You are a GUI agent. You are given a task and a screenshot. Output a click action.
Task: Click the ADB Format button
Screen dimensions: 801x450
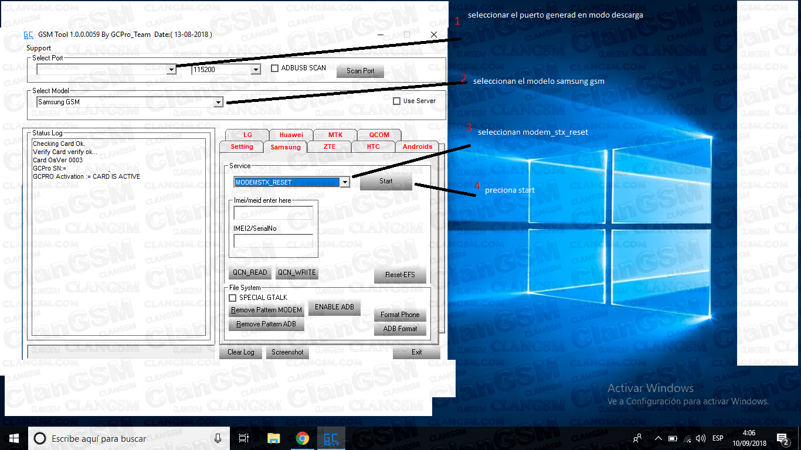tap(400, 329)
